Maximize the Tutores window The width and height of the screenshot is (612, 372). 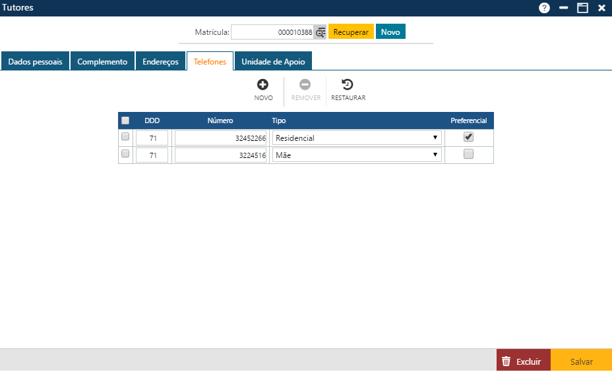click(x=582, y=8)
